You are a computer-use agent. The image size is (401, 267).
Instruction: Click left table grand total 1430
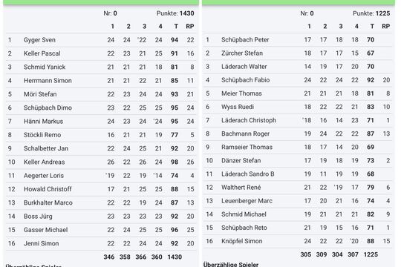[x=175, y=257]
